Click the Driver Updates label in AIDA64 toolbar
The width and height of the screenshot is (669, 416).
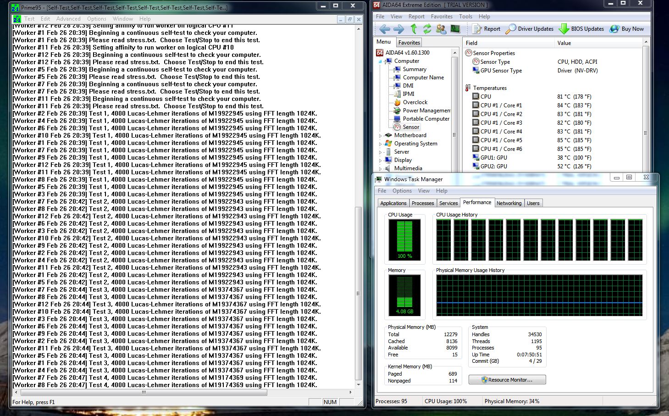point(536,29)
